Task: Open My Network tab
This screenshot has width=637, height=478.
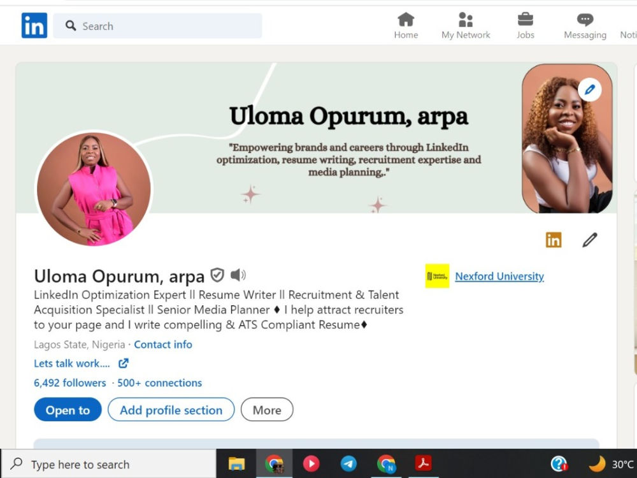Action: click(x=466, y=25)
